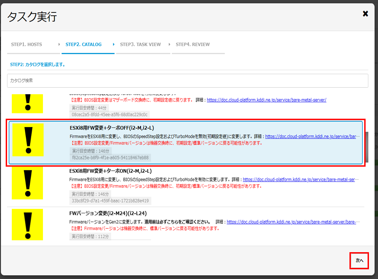
Task: Click the STEP2: カタログを選択します。 heading
Action: 38,64
